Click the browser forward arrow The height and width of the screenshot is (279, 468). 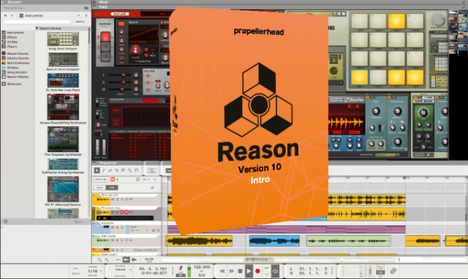(x=12, y=15)
